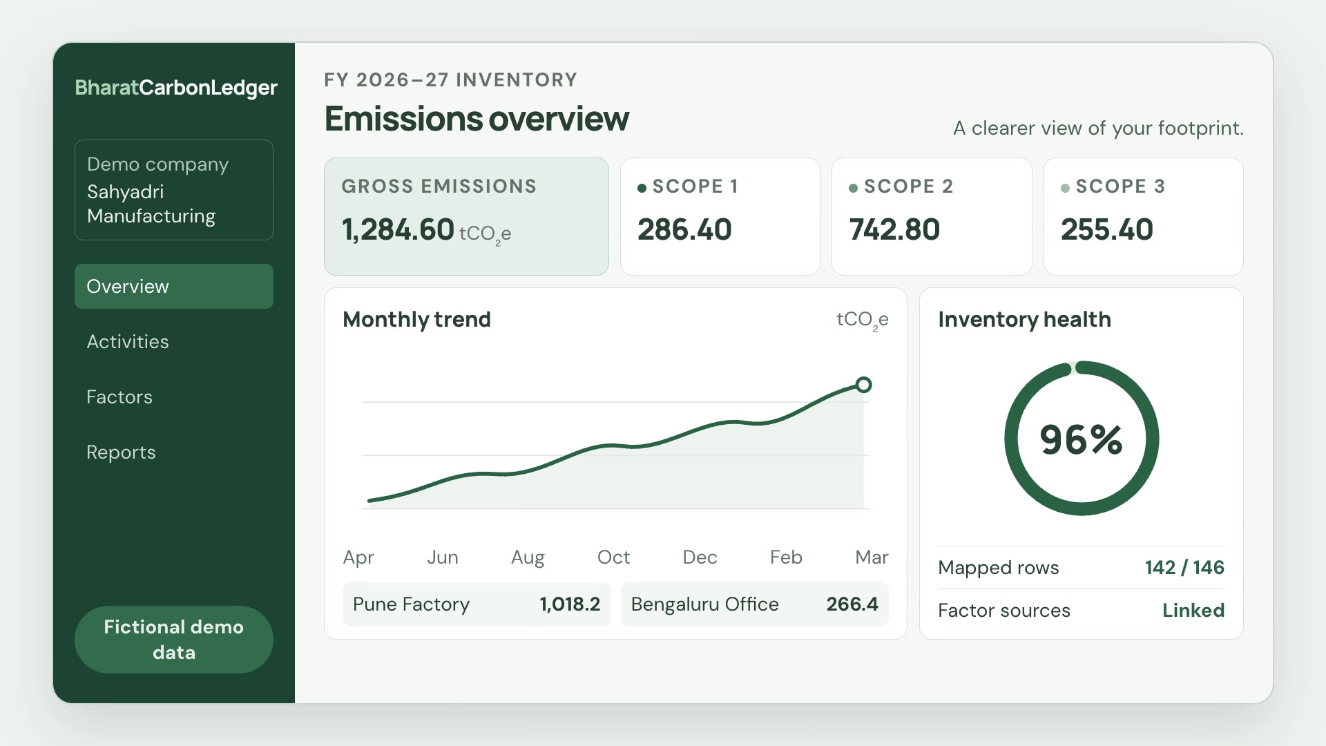
Task: Open the Factors page
Action: (173, 396)
